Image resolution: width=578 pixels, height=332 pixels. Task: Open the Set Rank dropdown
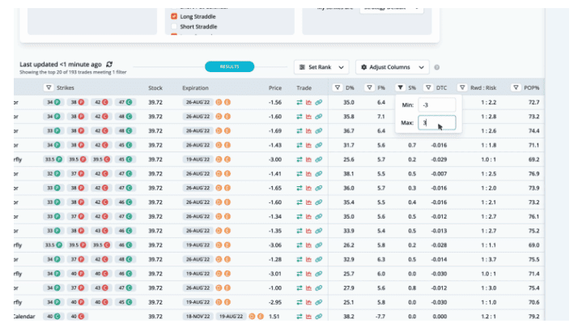(321, 67)
